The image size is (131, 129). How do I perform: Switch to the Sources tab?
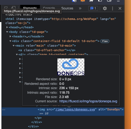[67, 8]
